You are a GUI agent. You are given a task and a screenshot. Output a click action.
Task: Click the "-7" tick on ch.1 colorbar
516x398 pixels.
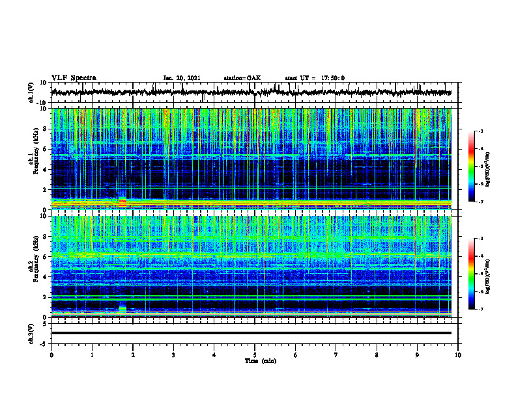tap(480, 202)
